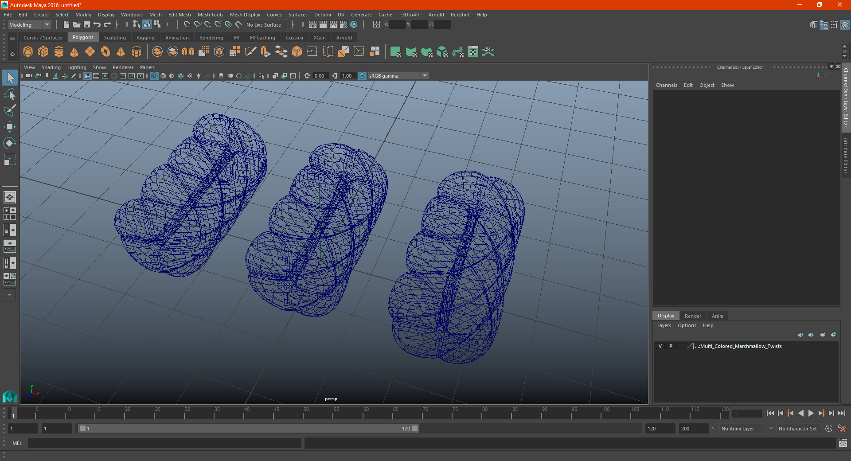Open the vertical Attribute Editor tab
The height and width of the screenshot is (461, 851).
846,155
